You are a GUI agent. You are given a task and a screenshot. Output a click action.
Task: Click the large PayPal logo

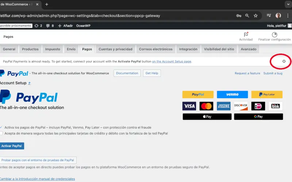coord(29,97)
